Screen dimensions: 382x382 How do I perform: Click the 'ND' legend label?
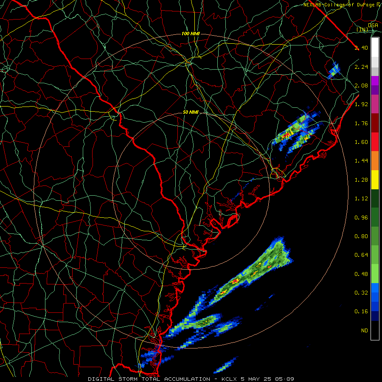tap(365, 331)
